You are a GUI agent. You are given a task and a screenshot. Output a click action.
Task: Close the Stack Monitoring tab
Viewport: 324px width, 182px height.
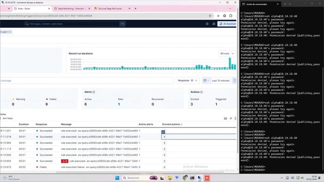click(89, 9)
